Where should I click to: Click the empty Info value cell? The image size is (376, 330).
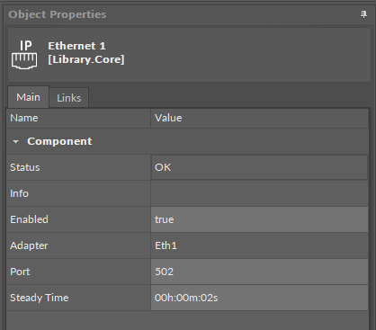(260, 193)
